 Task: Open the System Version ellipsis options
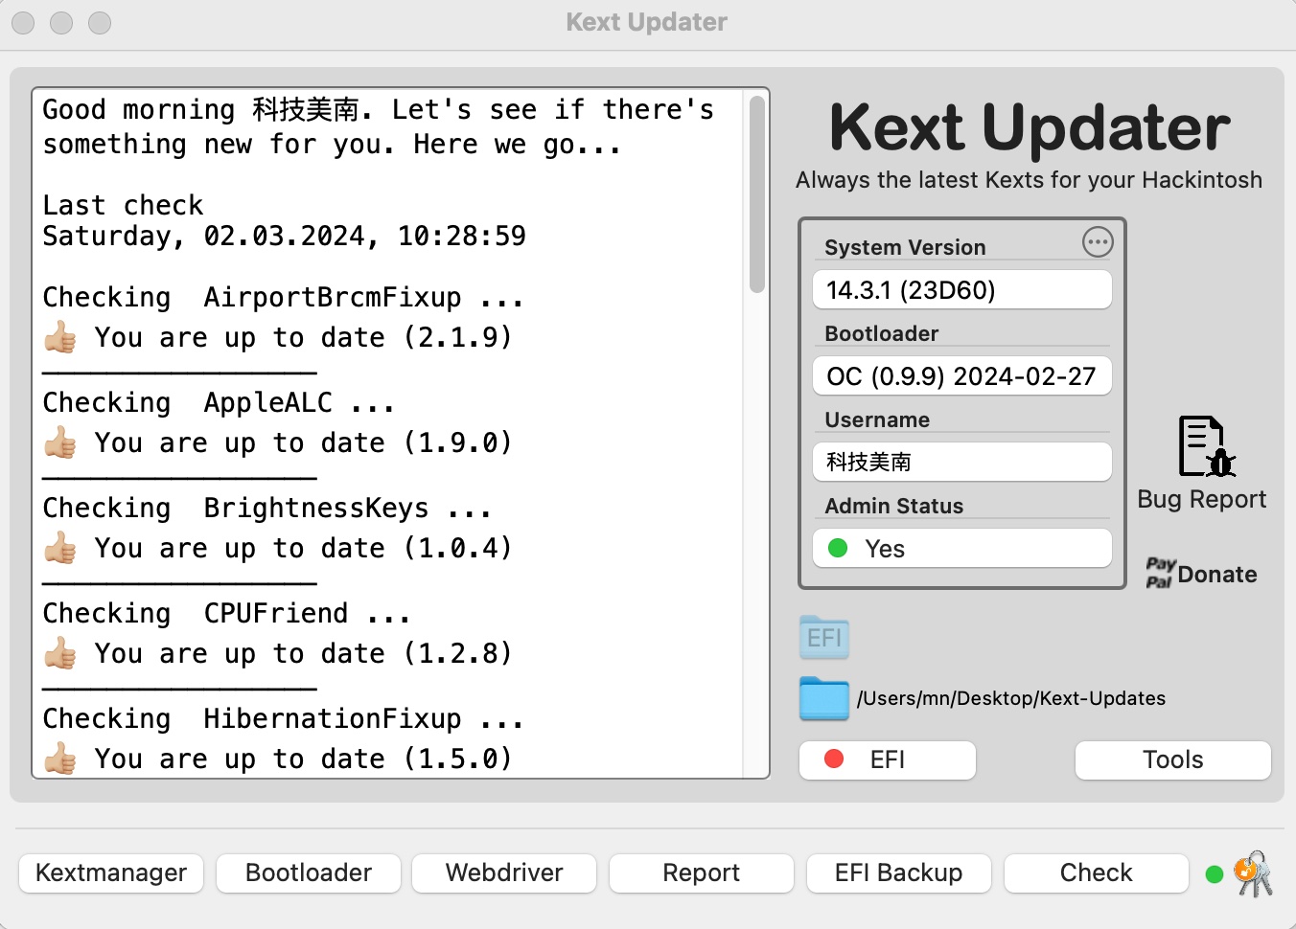pyautogui.click(x=1098, y=242)
